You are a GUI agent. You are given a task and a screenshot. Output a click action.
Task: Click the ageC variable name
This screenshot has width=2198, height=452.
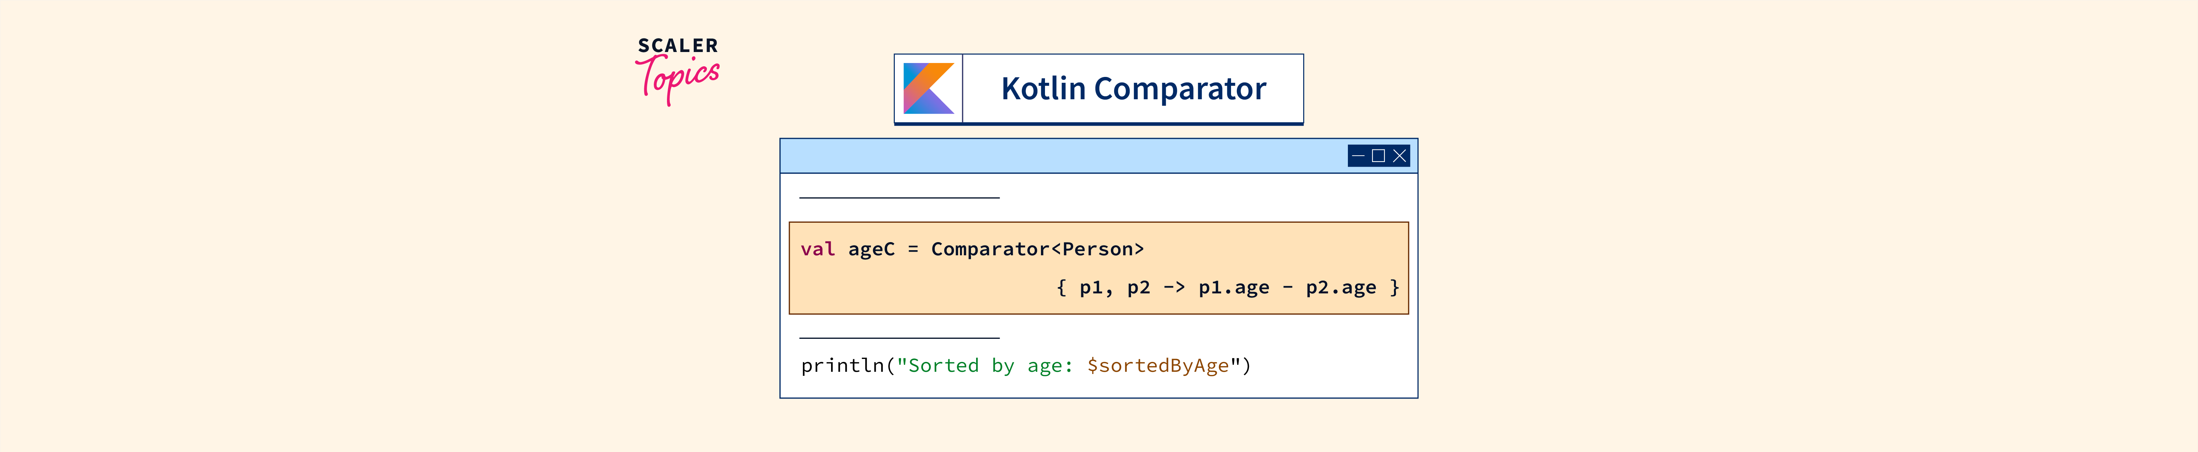[871, 249]
